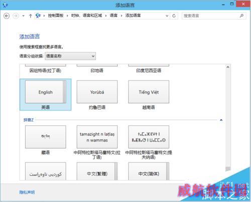The image size is (251, 202).
Task: Choose the 中文(繁體) language tile
Action: (97, 171)
